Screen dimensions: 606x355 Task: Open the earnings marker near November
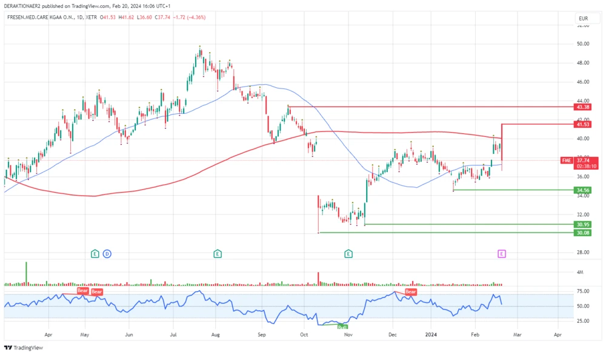click(x=348, y=253)
